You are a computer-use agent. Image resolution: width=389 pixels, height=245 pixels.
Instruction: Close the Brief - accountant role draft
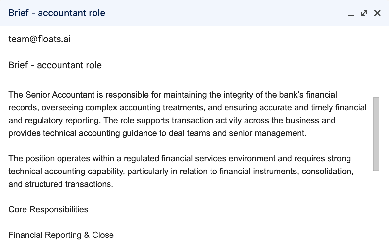(377, 13)
